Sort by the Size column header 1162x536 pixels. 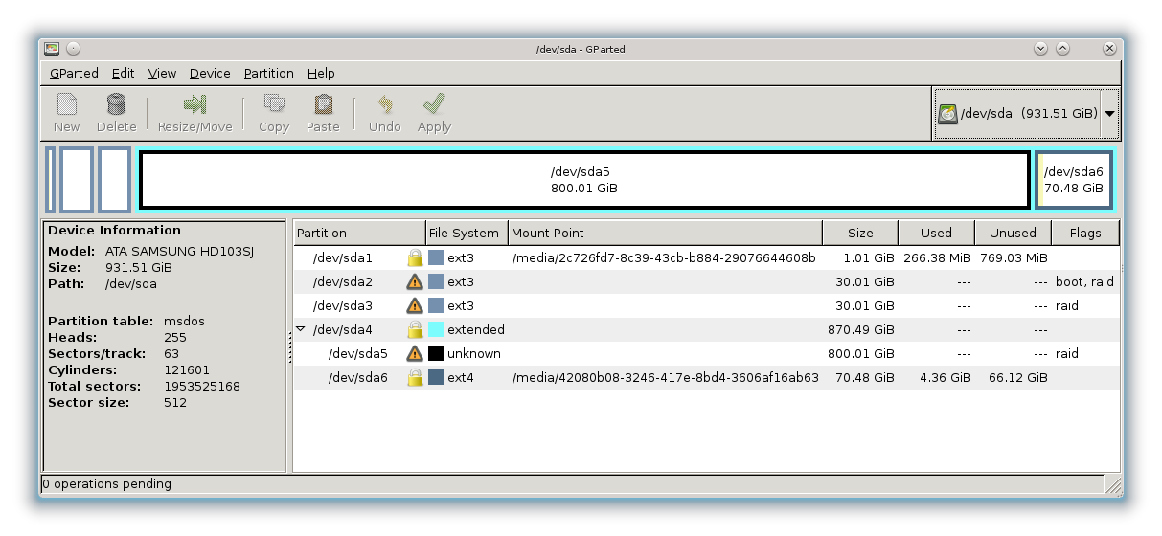point(859,233)
